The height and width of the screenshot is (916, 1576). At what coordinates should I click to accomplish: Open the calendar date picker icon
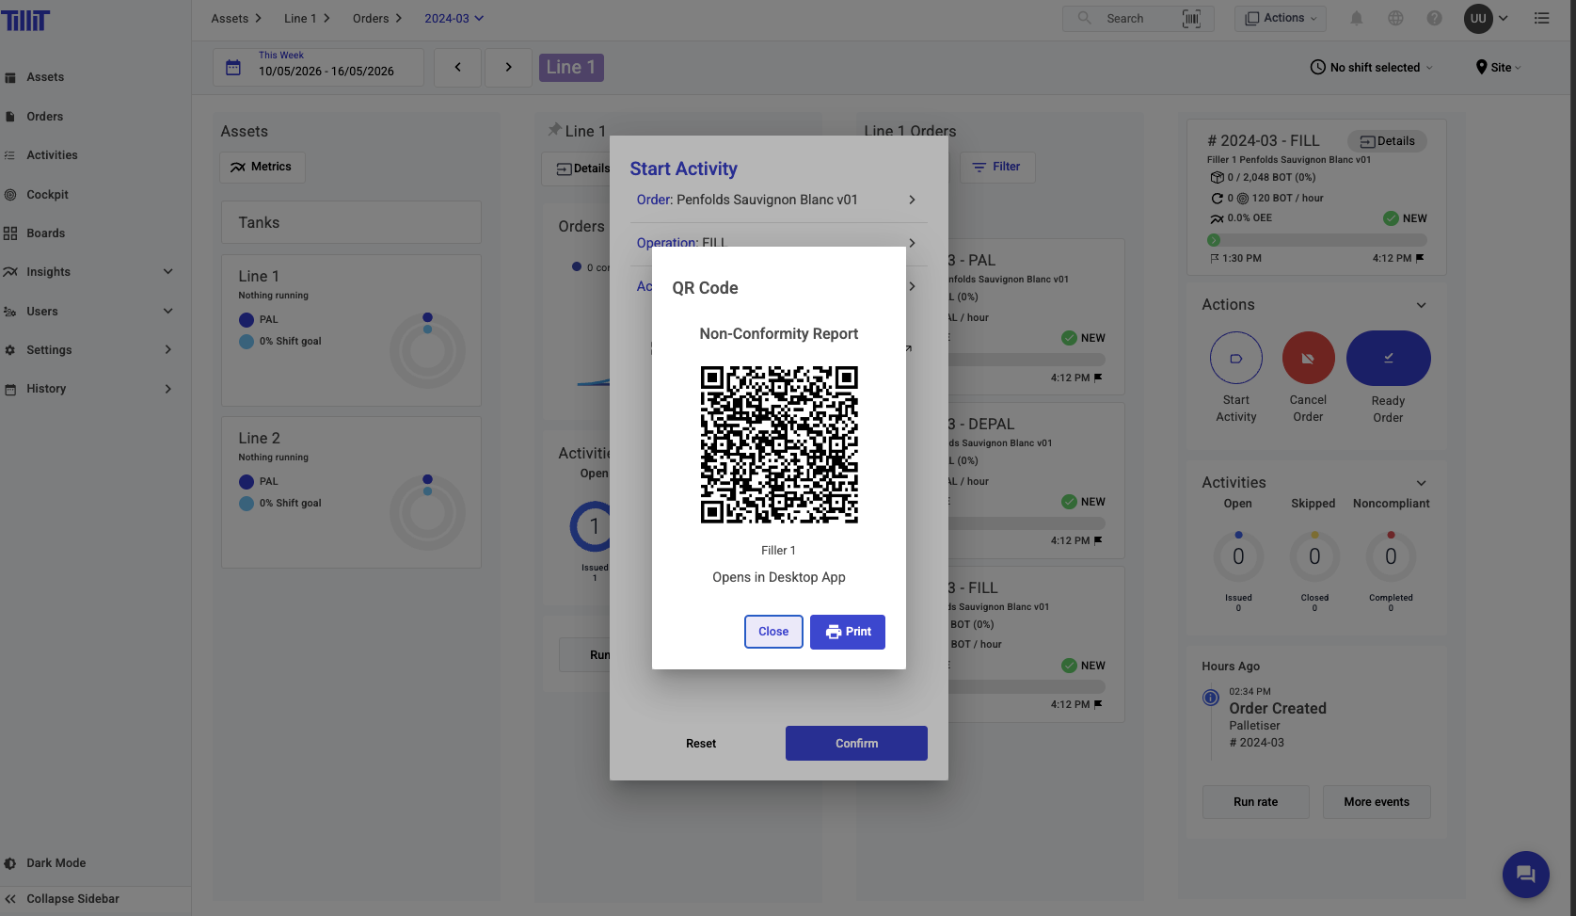click(233, 68)
